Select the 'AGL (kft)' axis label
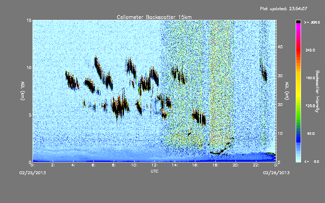This screenshot has height=203, width=325. 287,91
